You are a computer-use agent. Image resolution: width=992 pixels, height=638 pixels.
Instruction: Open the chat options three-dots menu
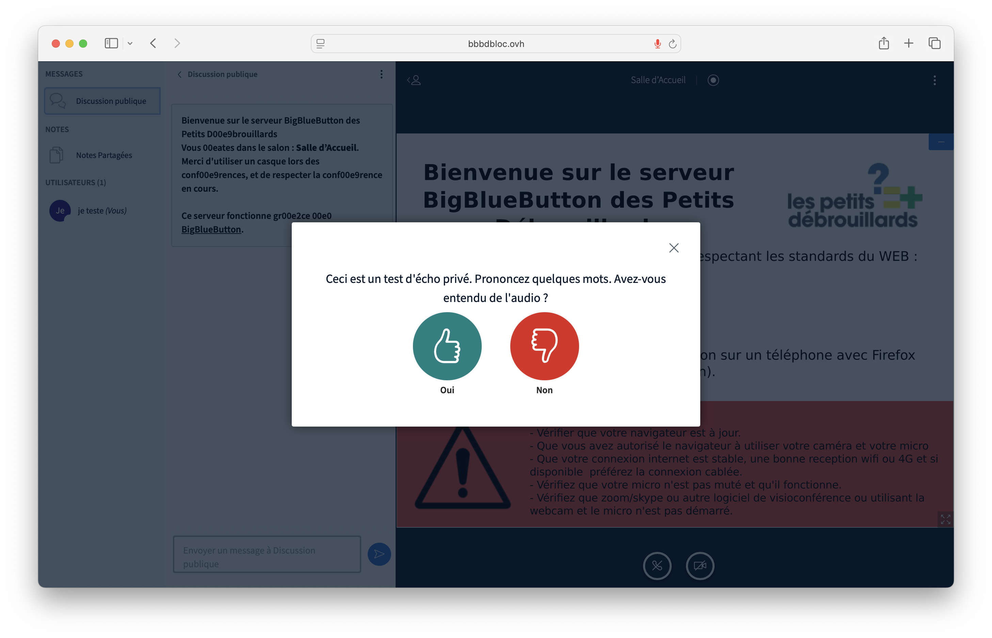[381, 74]
